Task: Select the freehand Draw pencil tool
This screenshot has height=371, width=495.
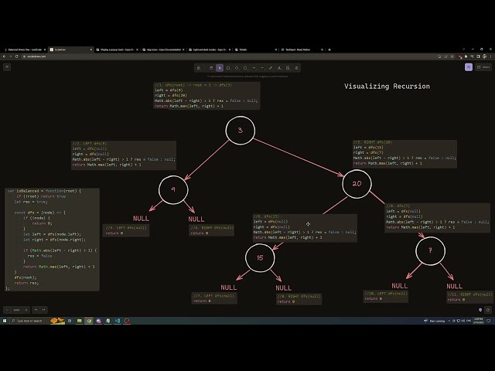Action: 271,68
